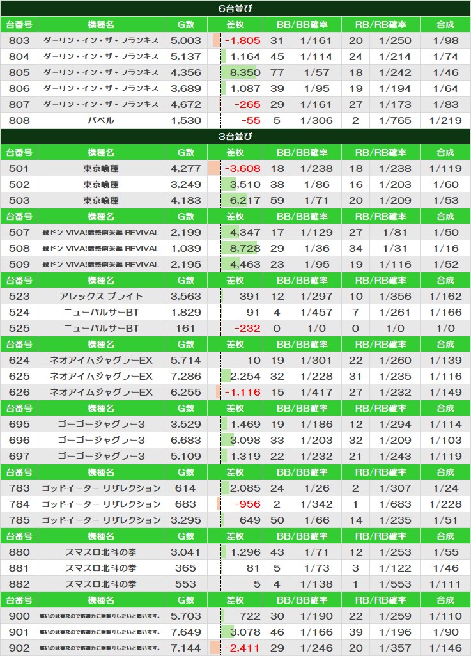This screenshot has width=471, height=656.
Task: Select the バベル machine name in row 808
Action: (x=101, y=120)
